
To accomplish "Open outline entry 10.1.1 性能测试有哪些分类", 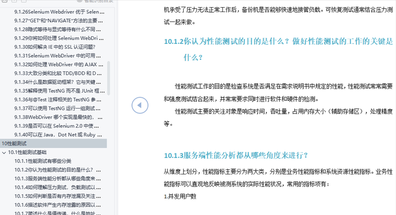I will [x=43, y=161].
